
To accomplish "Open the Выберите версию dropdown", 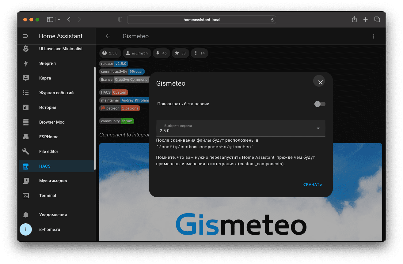I will 241,128.
